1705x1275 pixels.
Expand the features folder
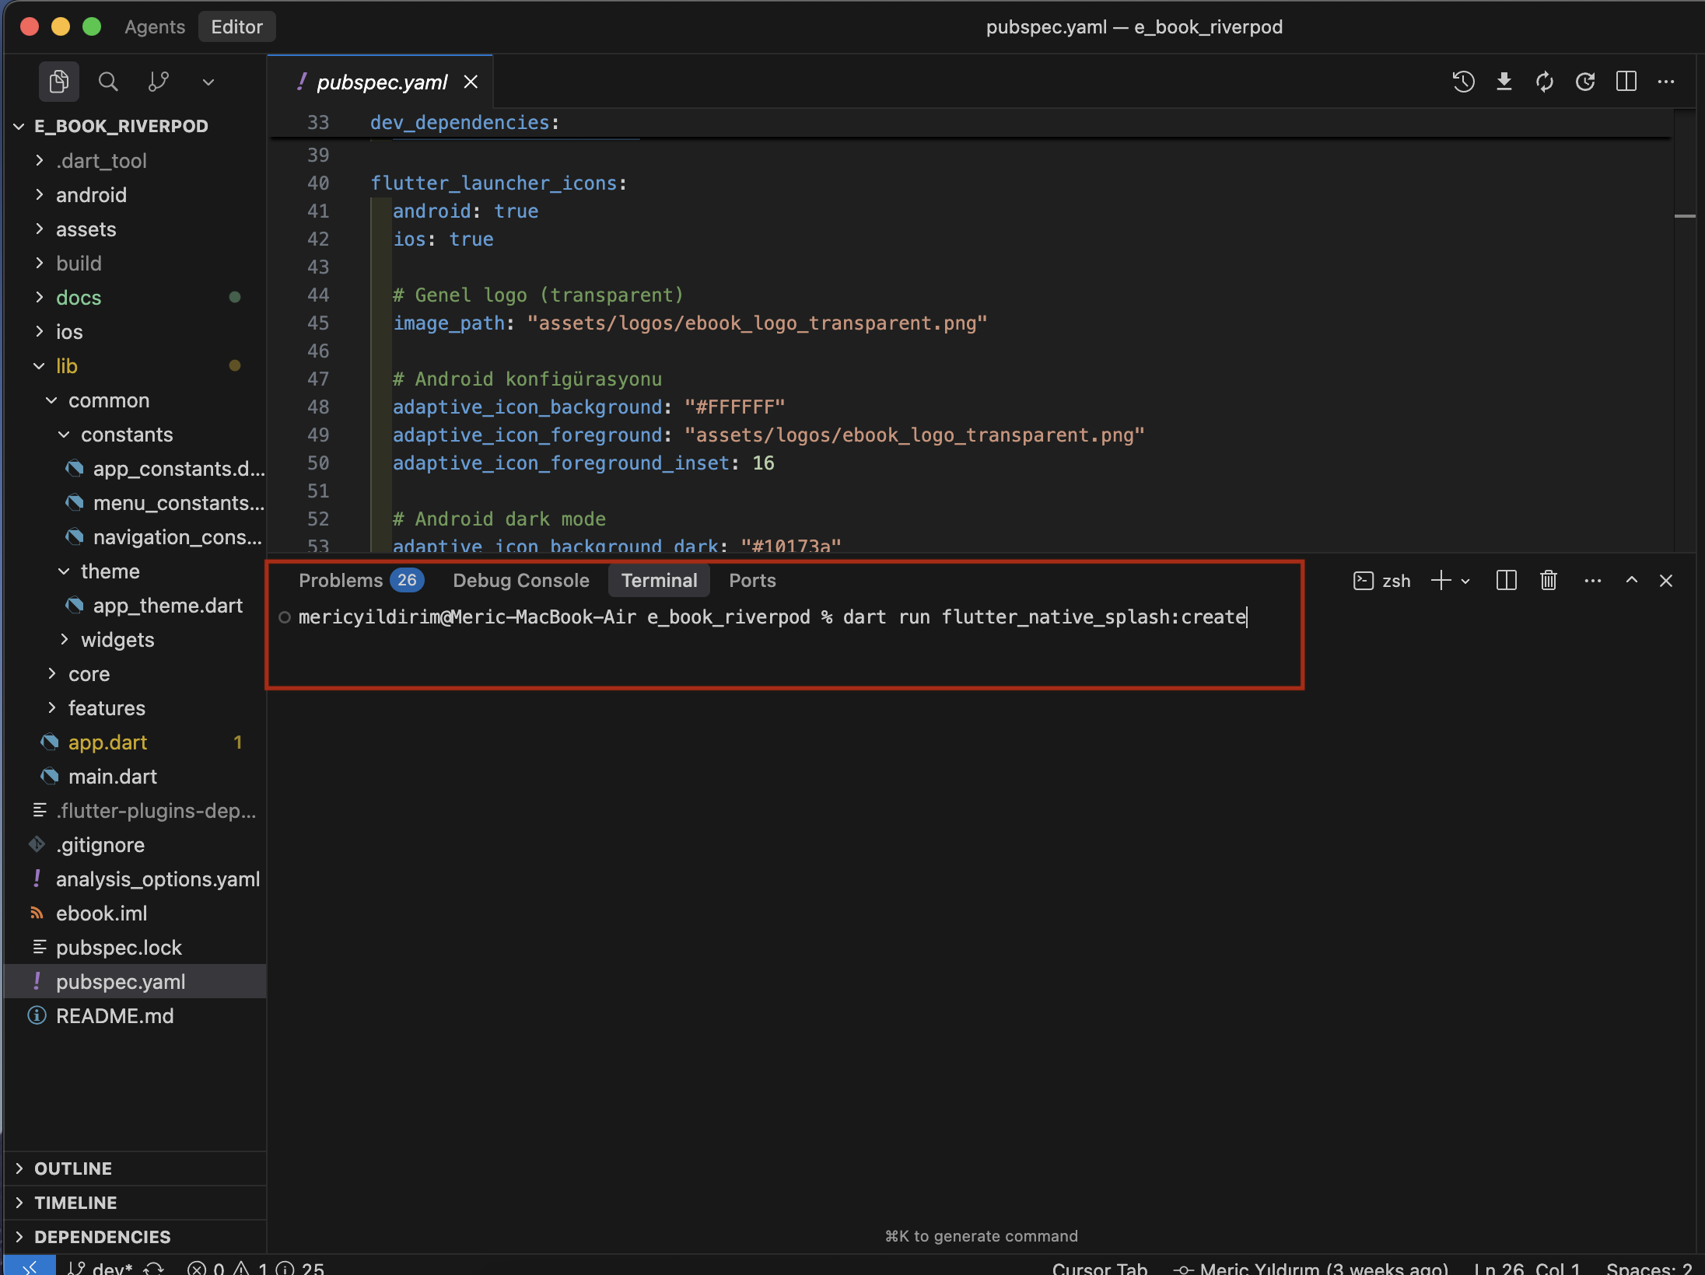click(107, 708)
